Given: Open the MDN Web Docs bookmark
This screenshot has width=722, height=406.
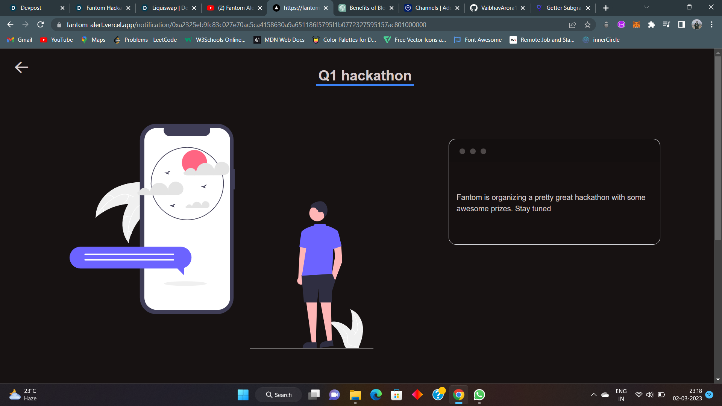Looking at the screenshot, I should (279, 40).
